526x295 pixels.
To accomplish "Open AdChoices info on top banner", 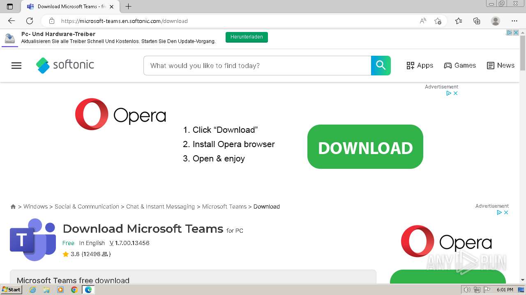I will [509, 32].
